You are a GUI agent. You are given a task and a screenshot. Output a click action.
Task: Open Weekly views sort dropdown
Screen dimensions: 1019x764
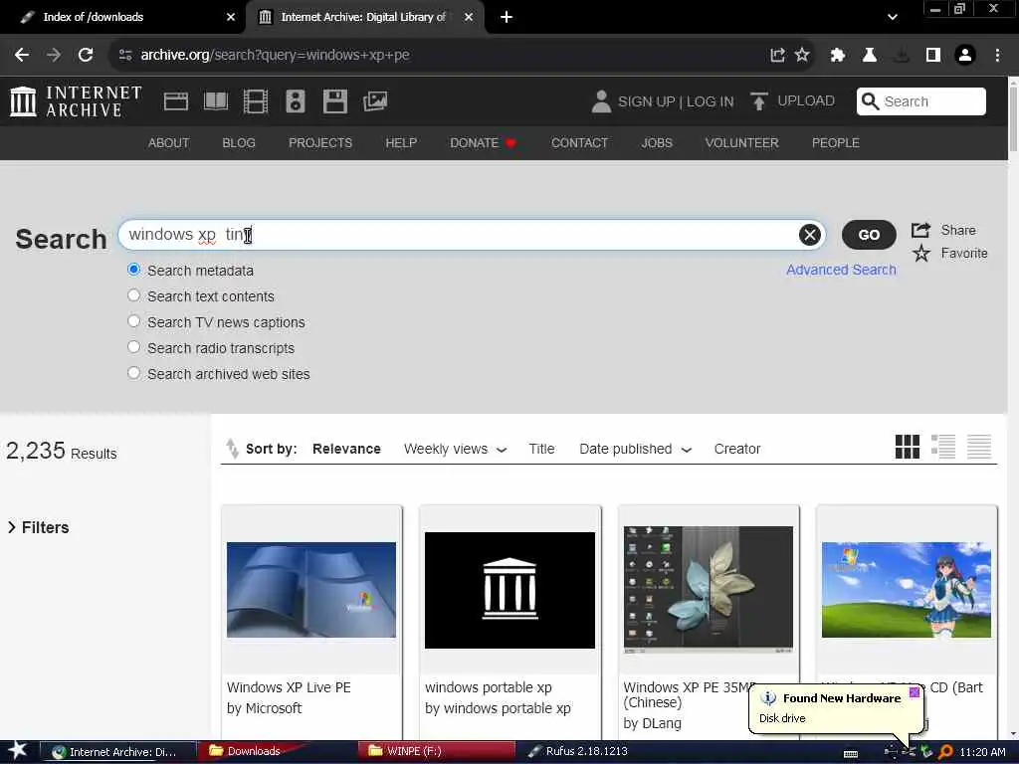click(x=455, y=449)
